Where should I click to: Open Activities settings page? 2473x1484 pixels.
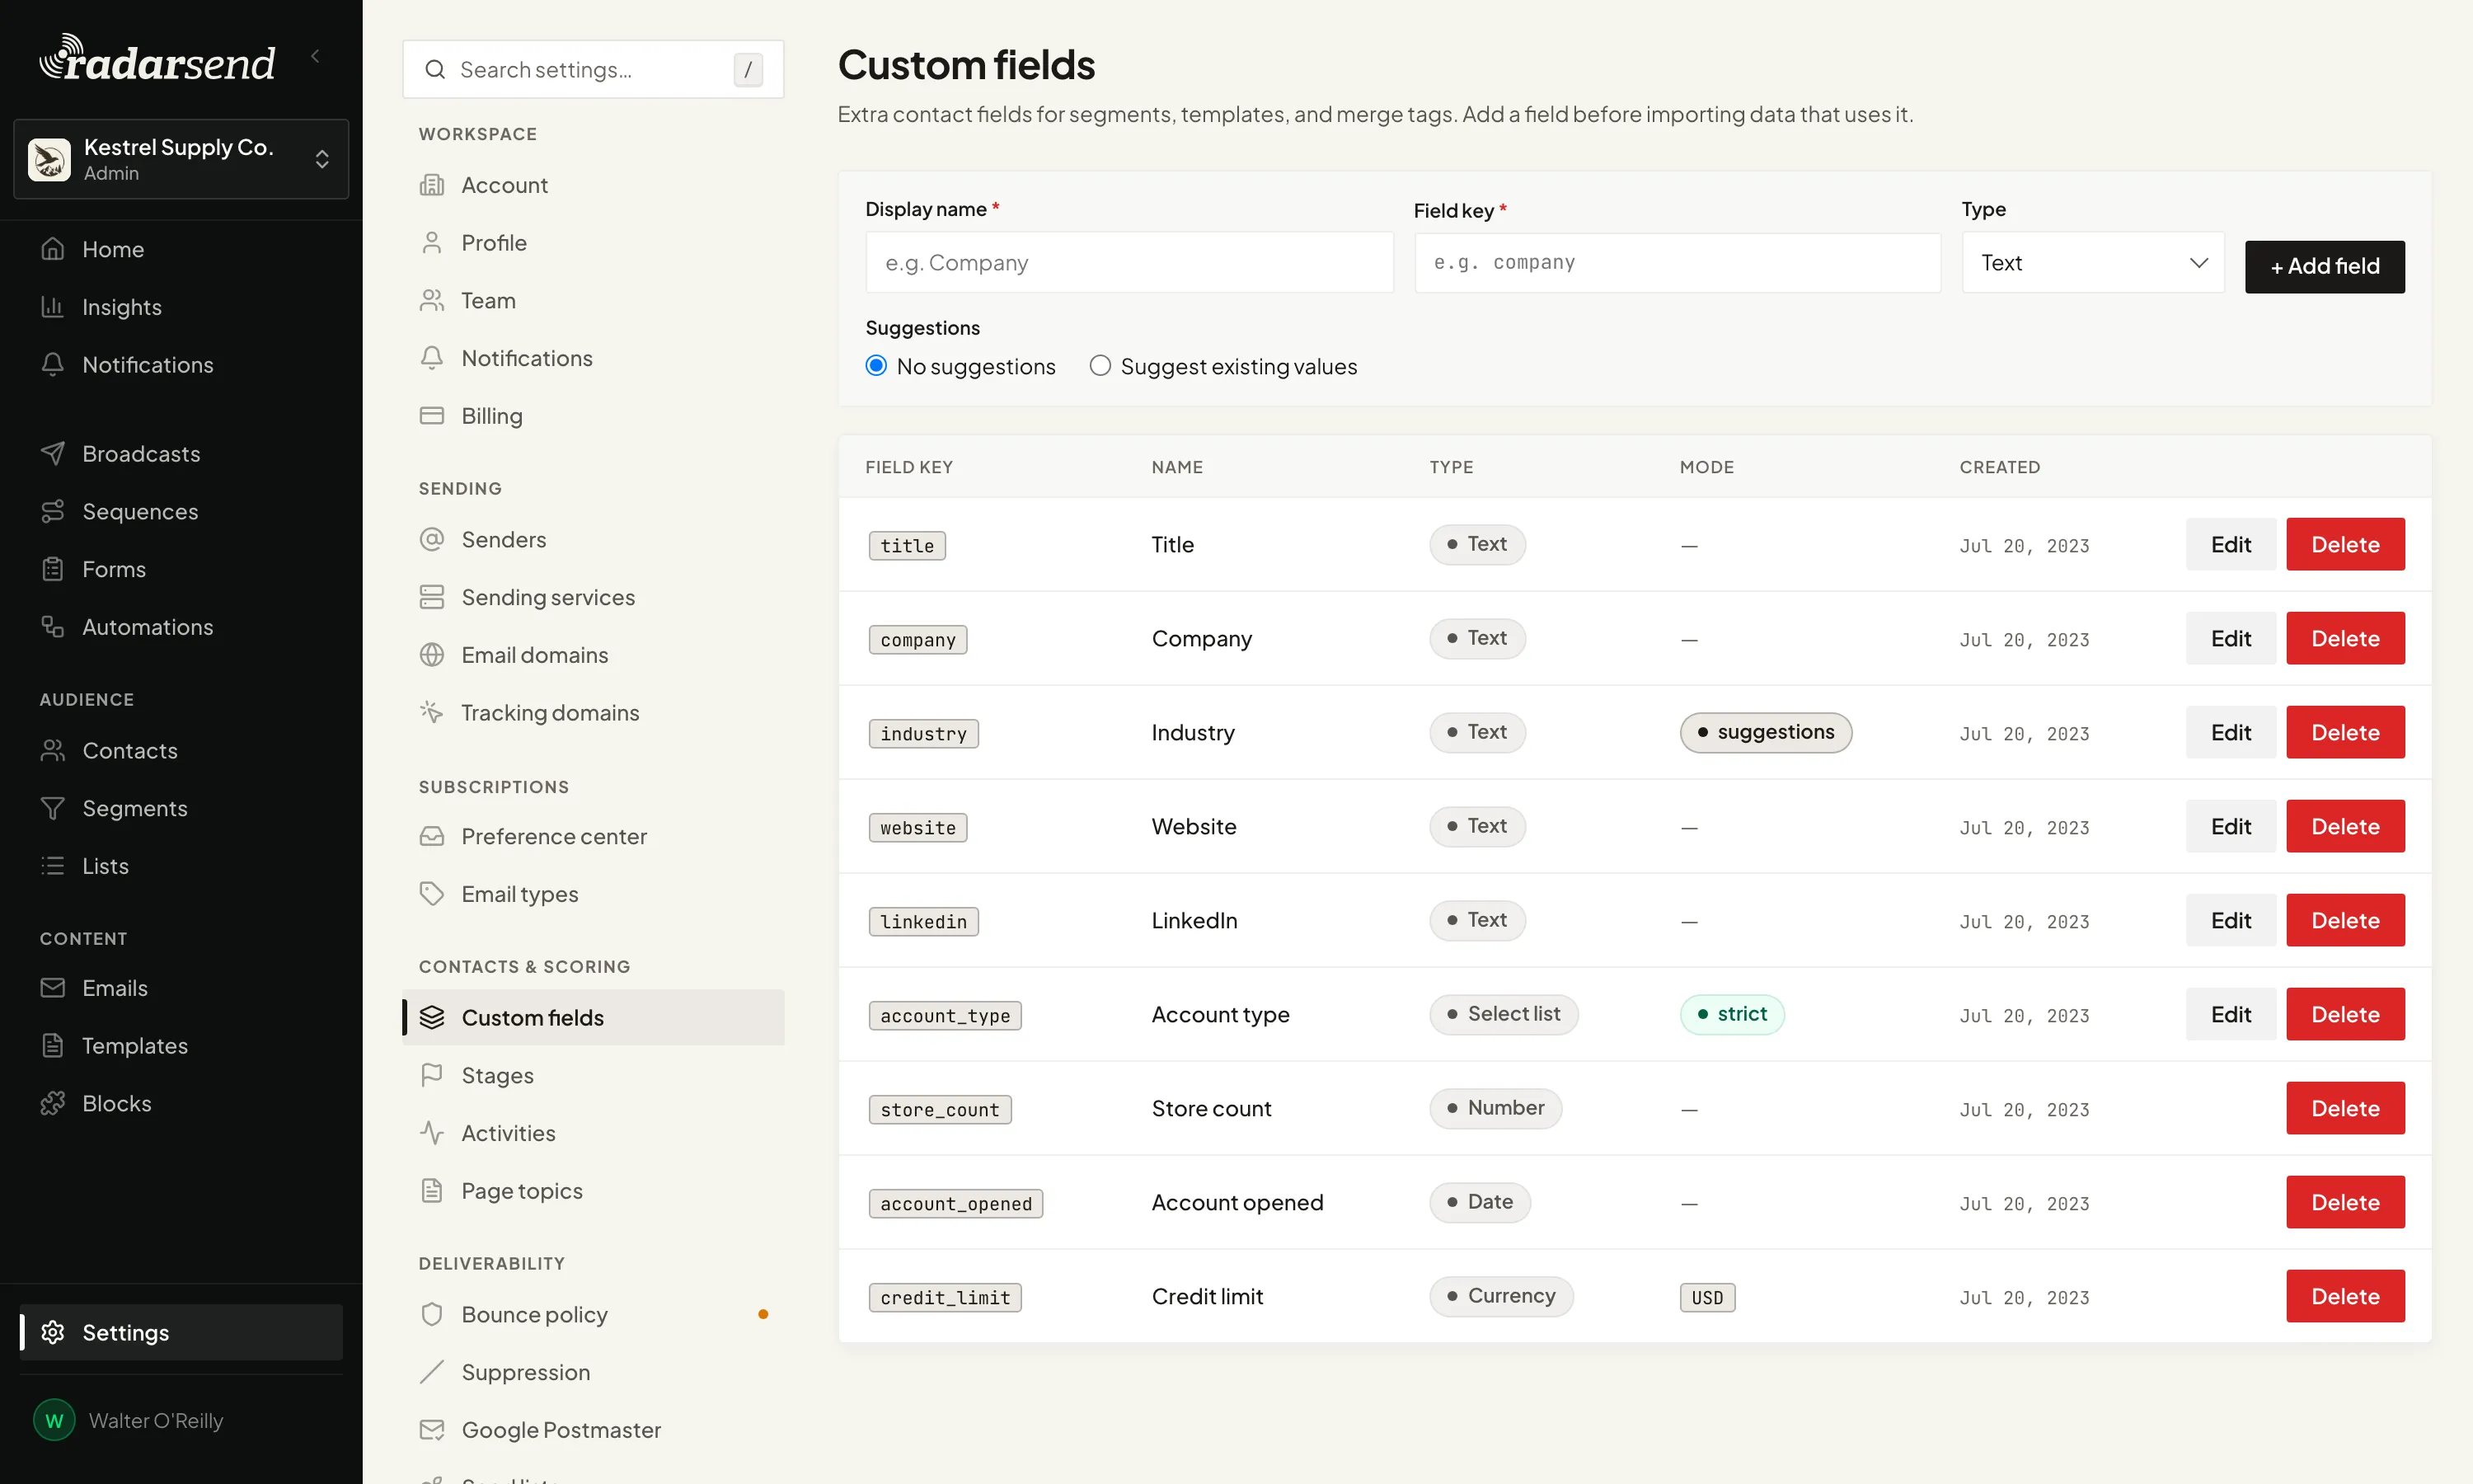coord(593,1133)
